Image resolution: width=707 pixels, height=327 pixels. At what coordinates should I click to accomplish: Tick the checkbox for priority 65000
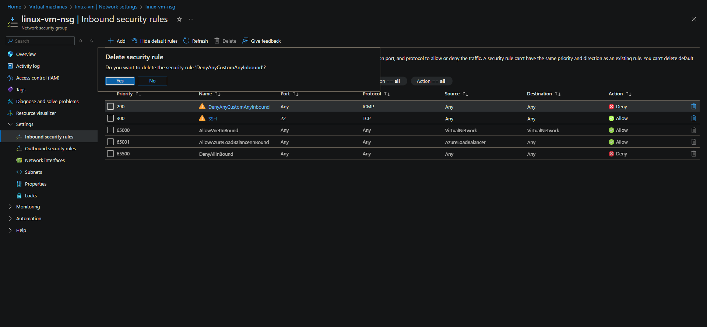[x=110, y=130]
